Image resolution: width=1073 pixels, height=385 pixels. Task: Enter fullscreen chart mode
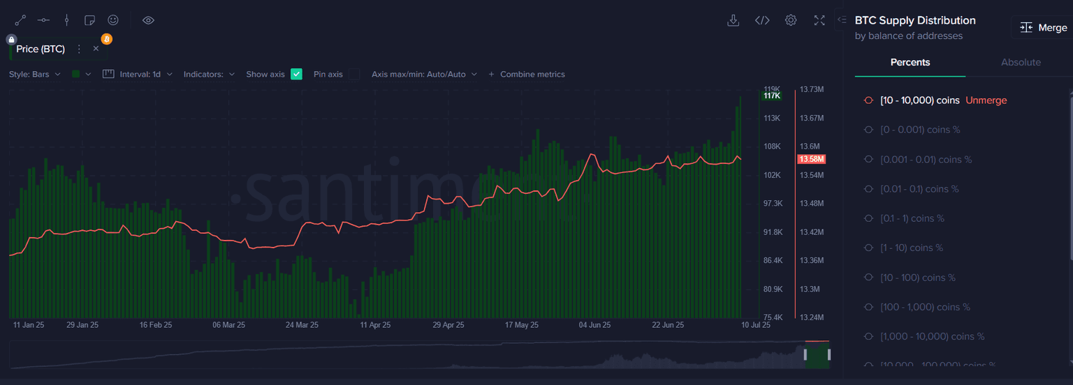[819, 20]
